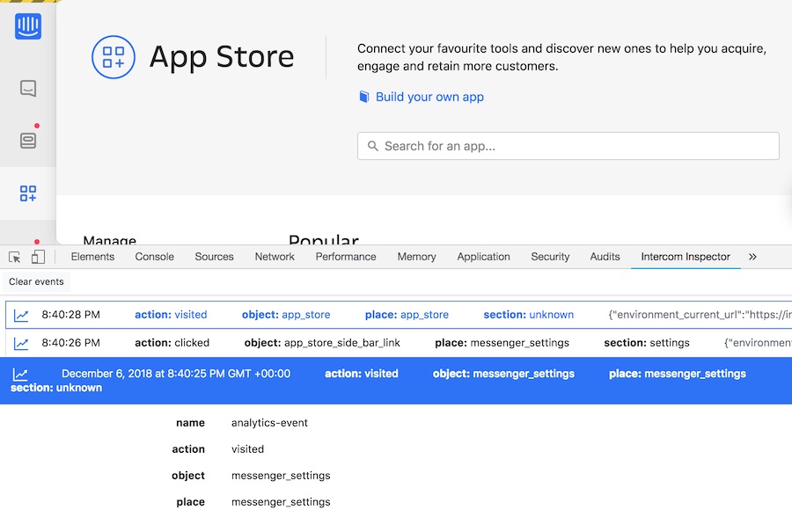
Task: Follow the Build your own app link
Action: click(x=429, y=97)
